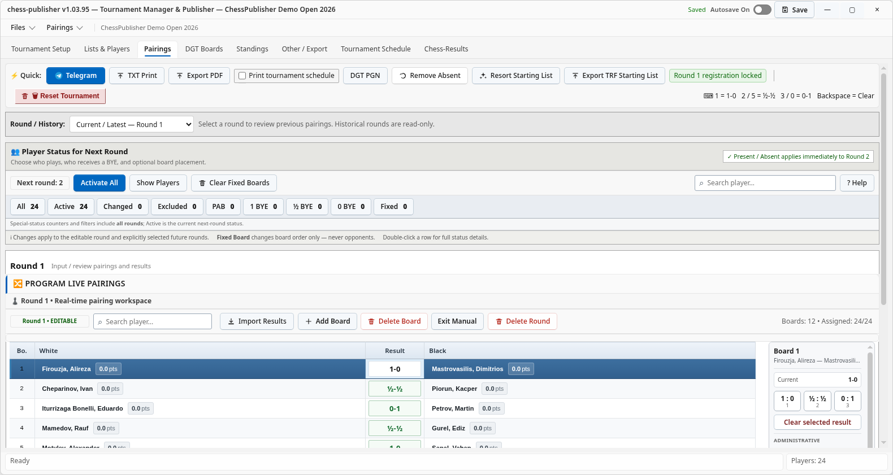Click the board 4 result ½-½ cell

click(x=395, y=429)
